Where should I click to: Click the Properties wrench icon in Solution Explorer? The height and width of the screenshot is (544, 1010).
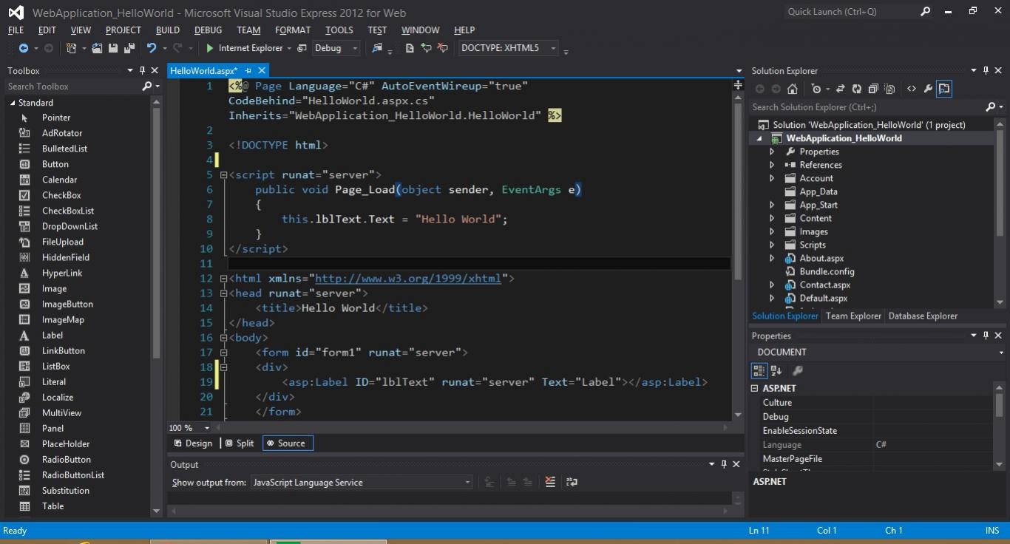click(x=928, y=89)
